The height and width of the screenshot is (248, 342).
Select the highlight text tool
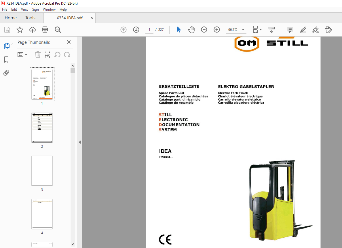303,30
